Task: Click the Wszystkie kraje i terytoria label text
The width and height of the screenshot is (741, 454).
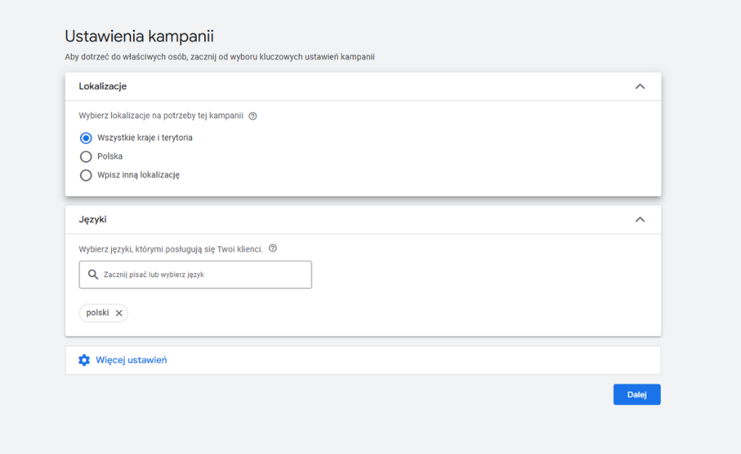Action: coord(144,138)
